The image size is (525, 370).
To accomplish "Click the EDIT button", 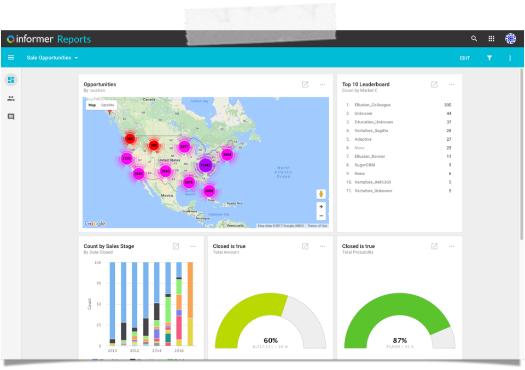I will click(x=465, y=58).
